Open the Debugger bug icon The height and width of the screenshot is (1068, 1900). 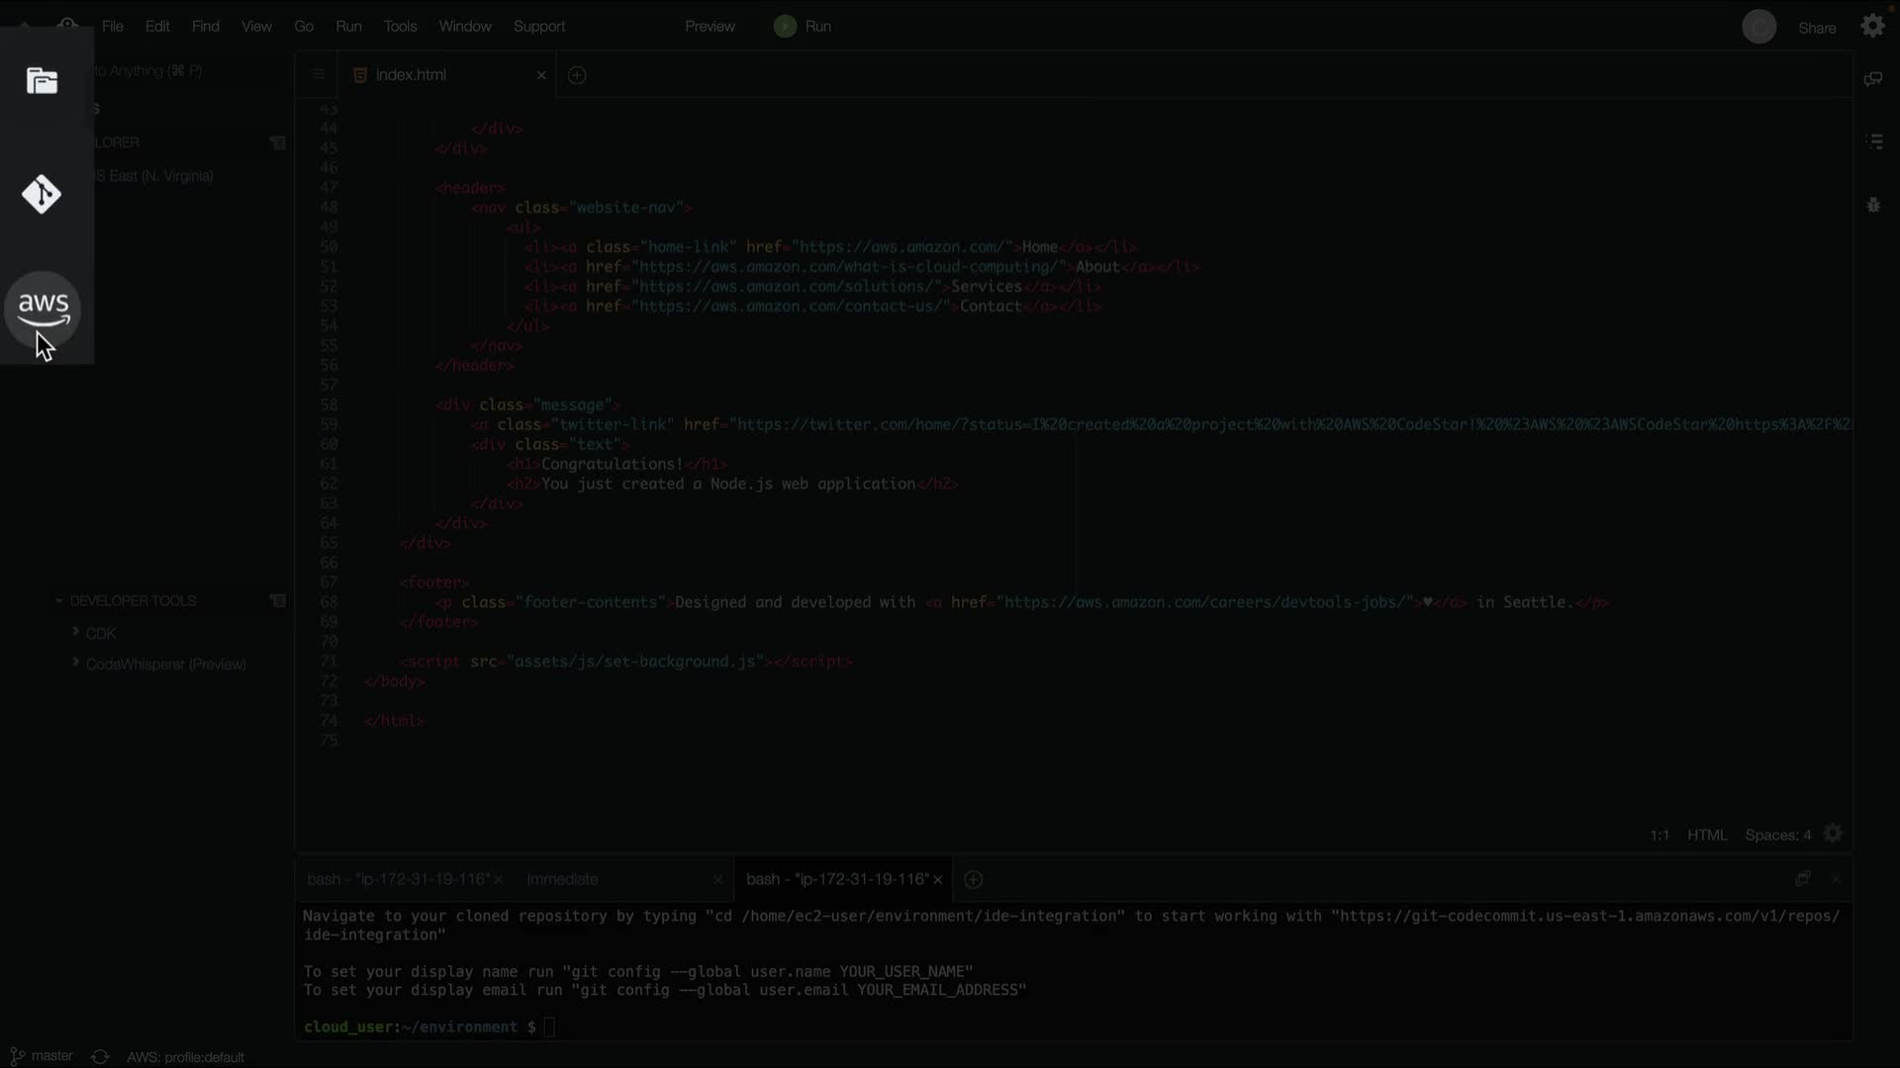[x=1873, y=205]
